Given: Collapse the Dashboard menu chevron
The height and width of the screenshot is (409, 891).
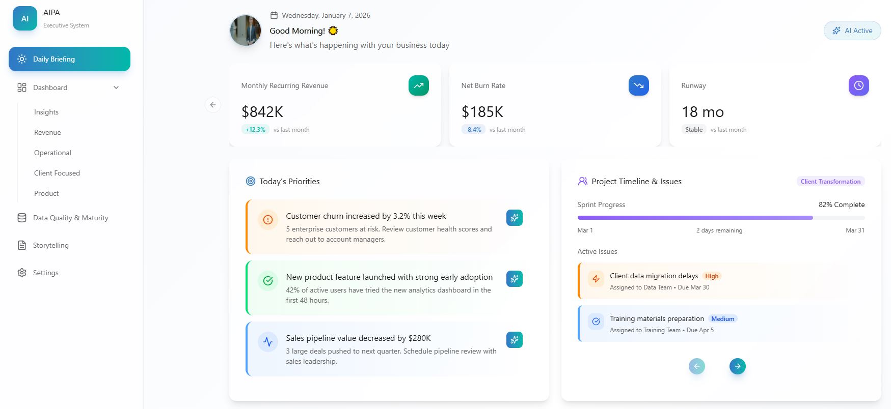Looking at the screenshot, I should point(116,87).
